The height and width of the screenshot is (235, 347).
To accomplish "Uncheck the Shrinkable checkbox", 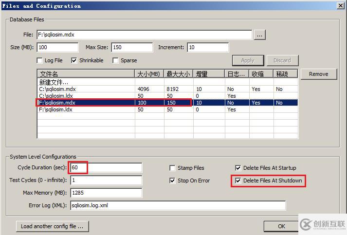I will [74, 60].
